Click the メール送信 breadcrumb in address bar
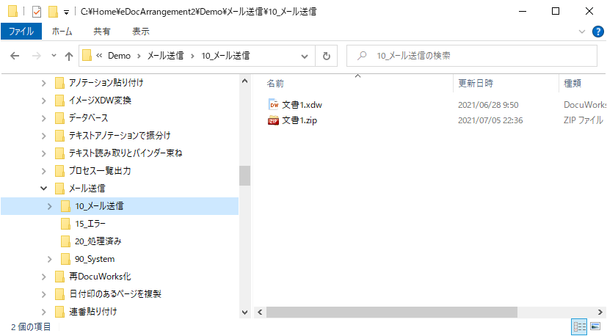 point(165,56)
